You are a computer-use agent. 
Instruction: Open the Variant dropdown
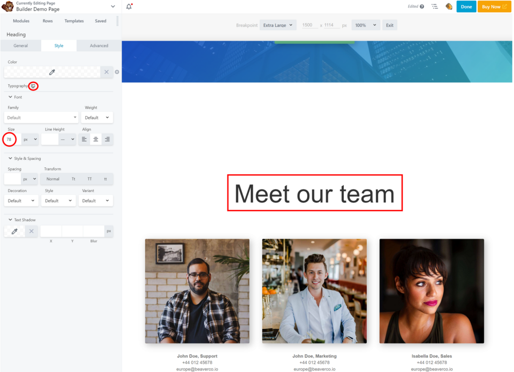pos(96,201)
